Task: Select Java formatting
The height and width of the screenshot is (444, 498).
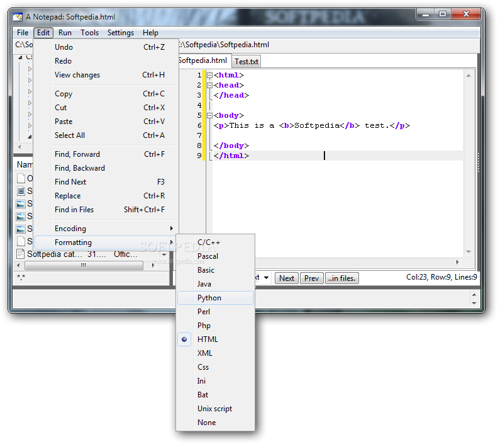Action: coord(215,284)
